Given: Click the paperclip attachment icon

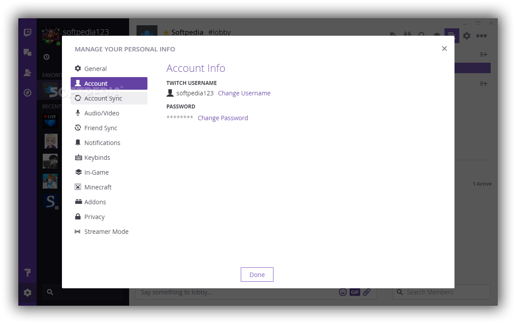Looking at the screenshot, I should 366,292.
